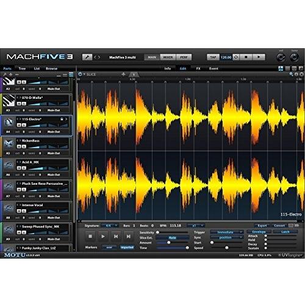The image size is (305, 305).
Task: Add a part with the plus icon
Action: (x=10, y=74)
